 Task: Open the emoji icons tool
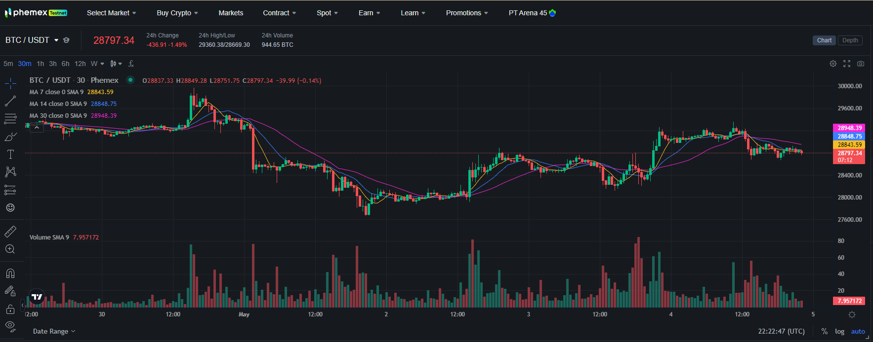[x=10, y=207]
